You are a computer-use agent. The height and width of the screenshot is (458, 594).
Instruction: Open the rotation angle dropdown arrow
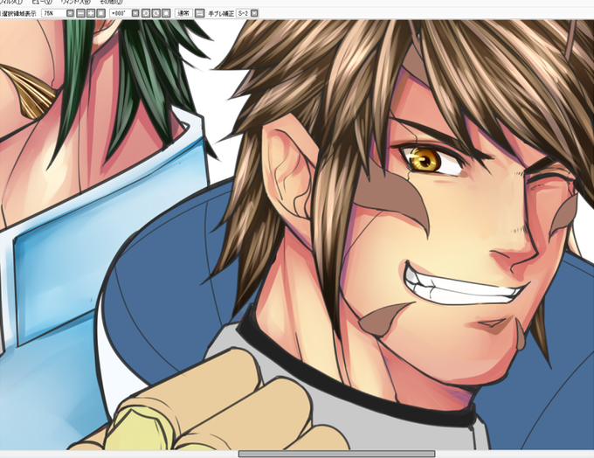pos(135,13)
